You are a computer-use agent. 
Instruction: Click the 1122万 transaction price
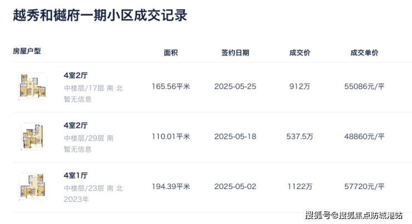pyautogui.click(x=300, y=186)
